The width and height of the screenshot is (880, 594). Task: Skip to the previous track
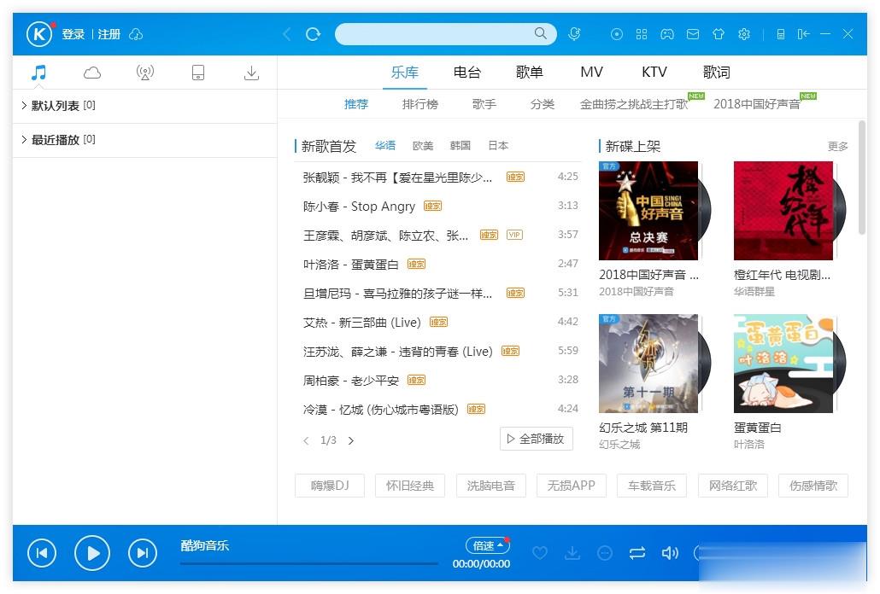point(42,553)
